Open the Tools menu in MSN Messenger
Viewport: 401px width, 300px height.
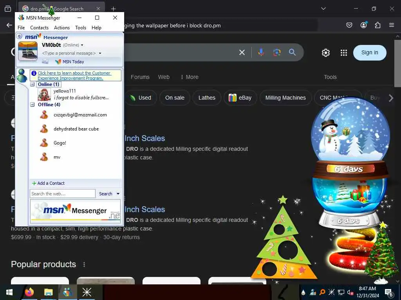click(x=81, y=28)
